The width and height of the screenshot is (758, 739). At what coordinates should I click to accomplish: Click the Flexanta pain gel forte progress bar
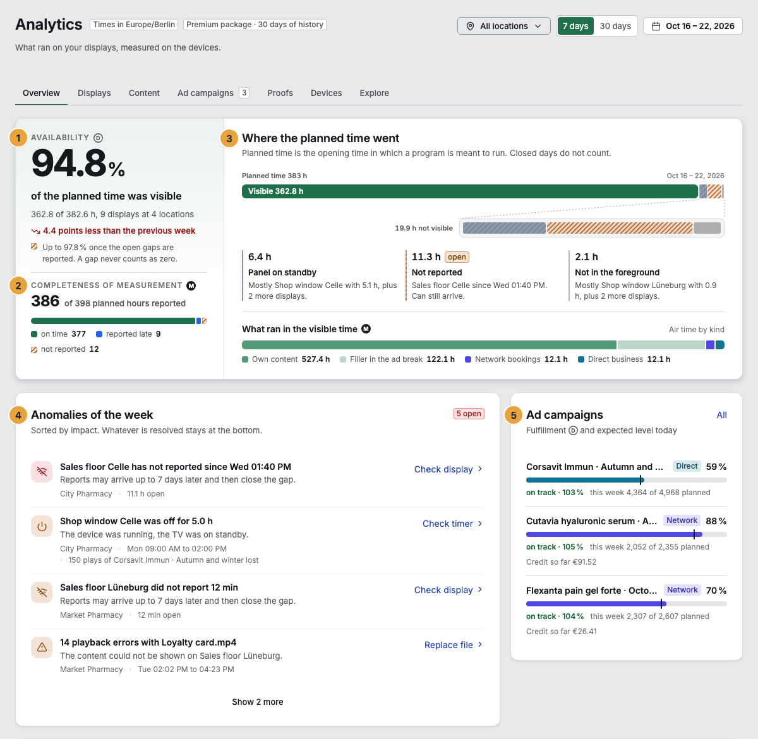pyautogui.click(x=627, y=604)
